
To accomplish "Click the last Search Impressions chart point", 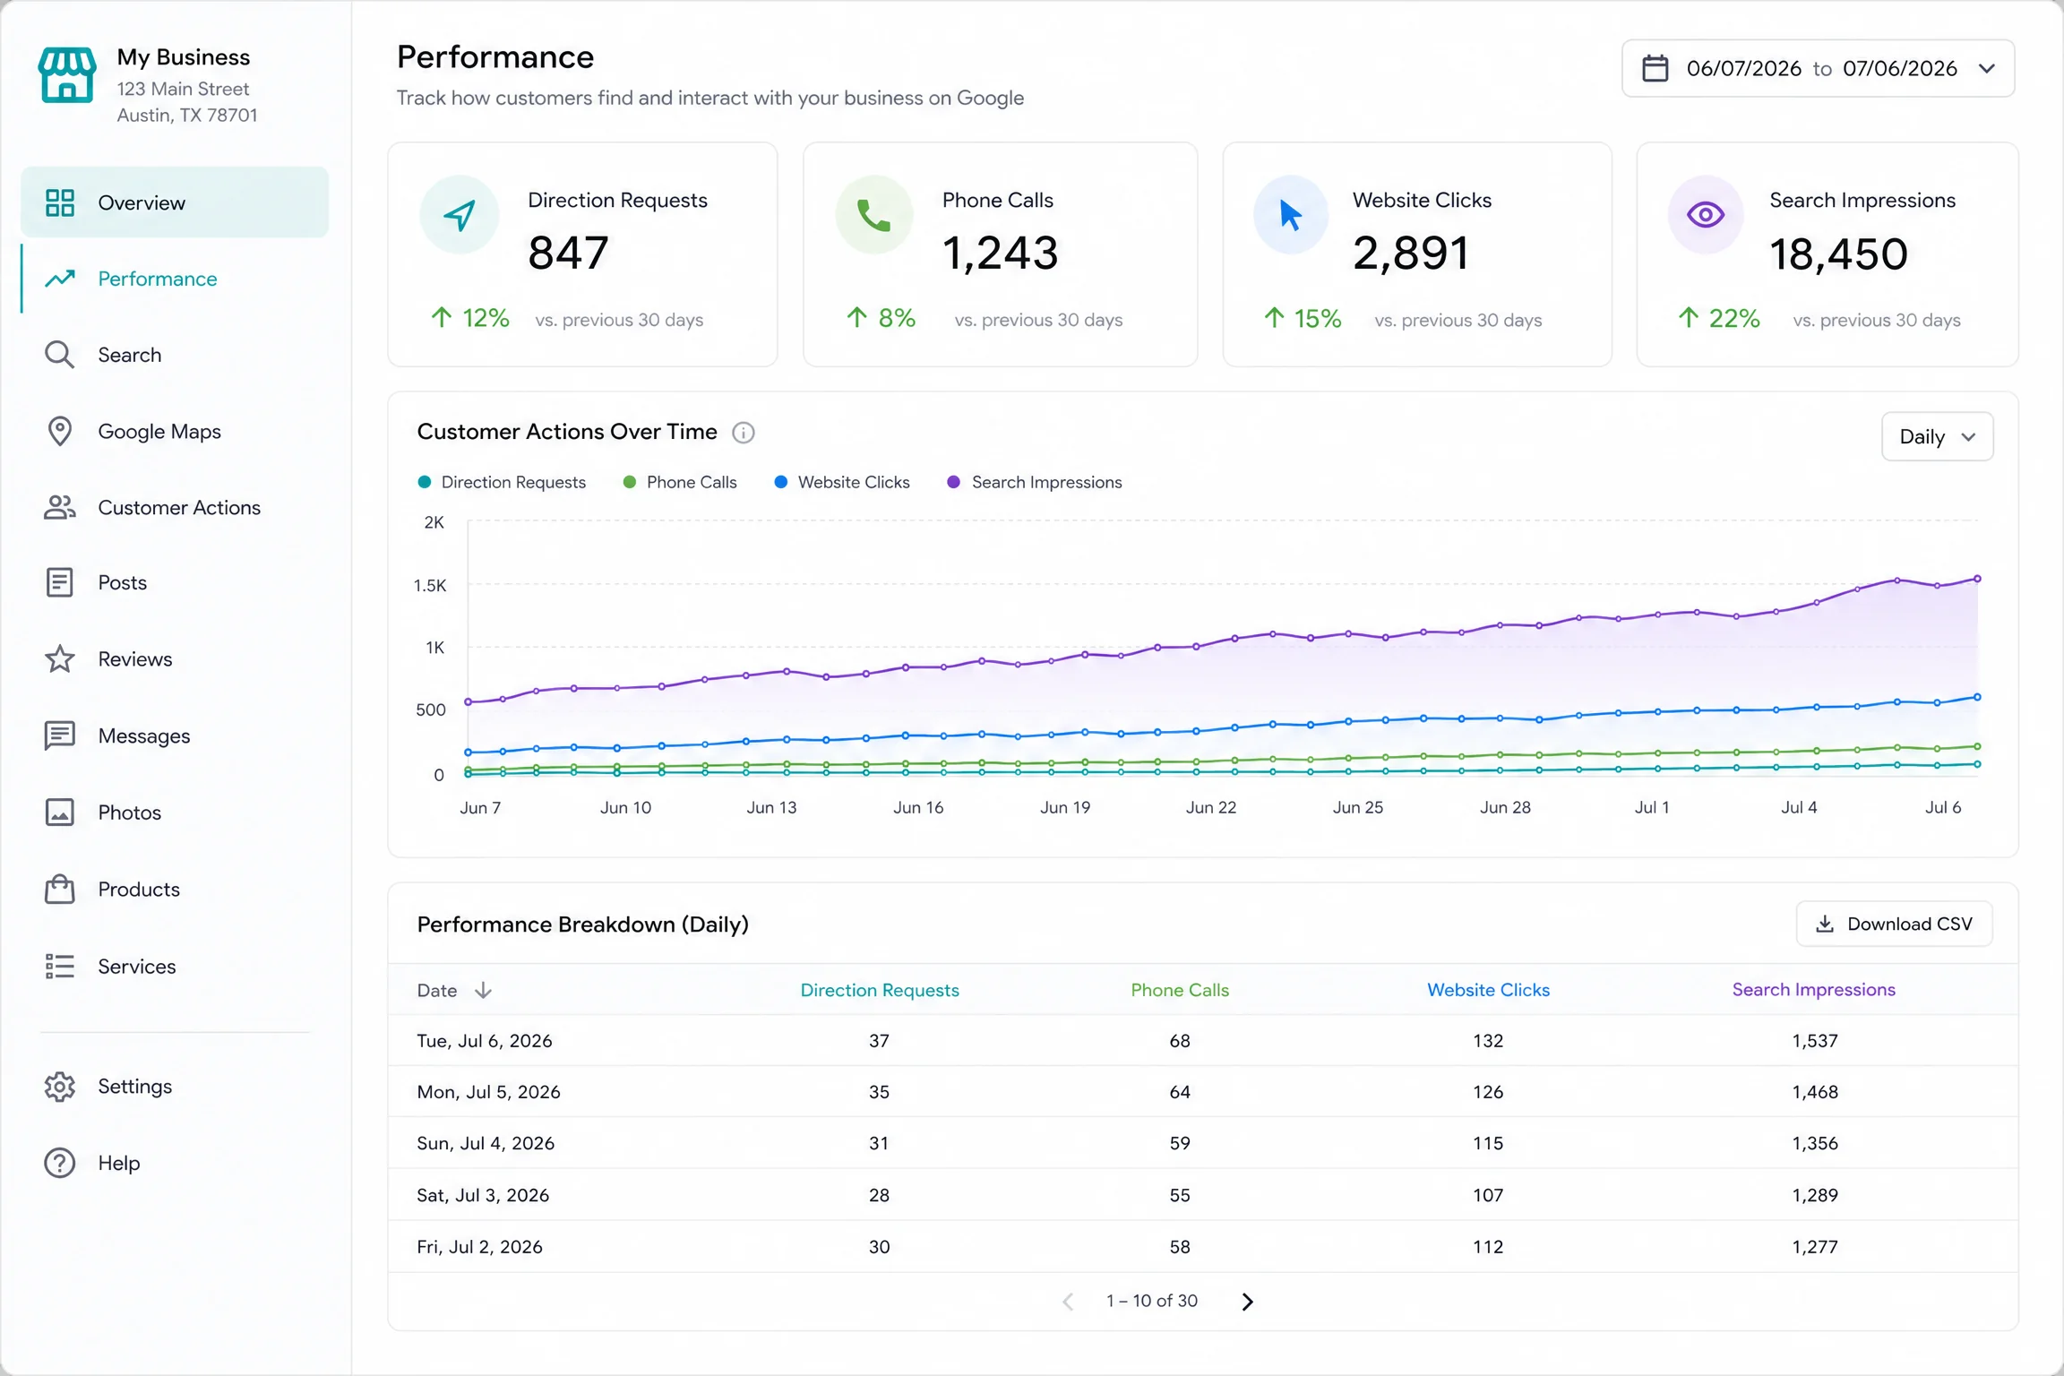I will [x=1977, y=579].
